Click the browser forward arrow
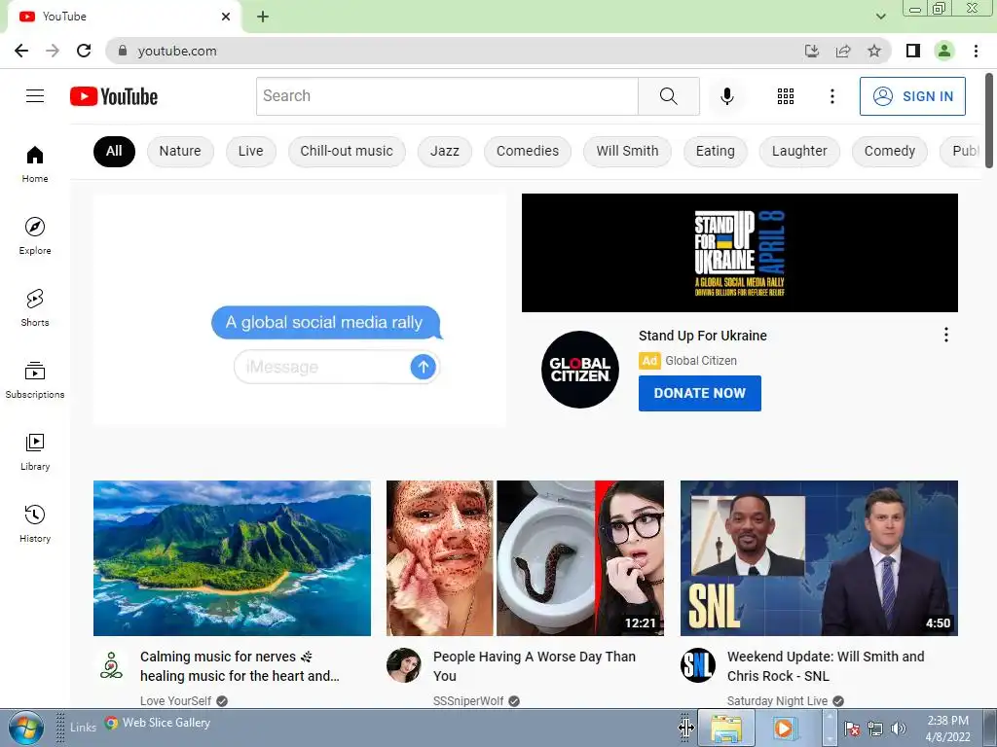997x747 pixels. [53, 51]
